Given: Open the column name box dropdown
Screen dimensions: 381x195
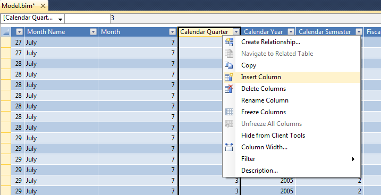Looking at the screenshot, I should coord(60,19).
